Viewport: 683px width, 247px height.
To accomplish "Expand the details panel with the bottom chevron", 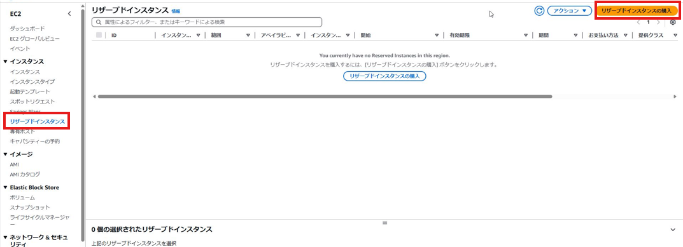I will 673,229.
